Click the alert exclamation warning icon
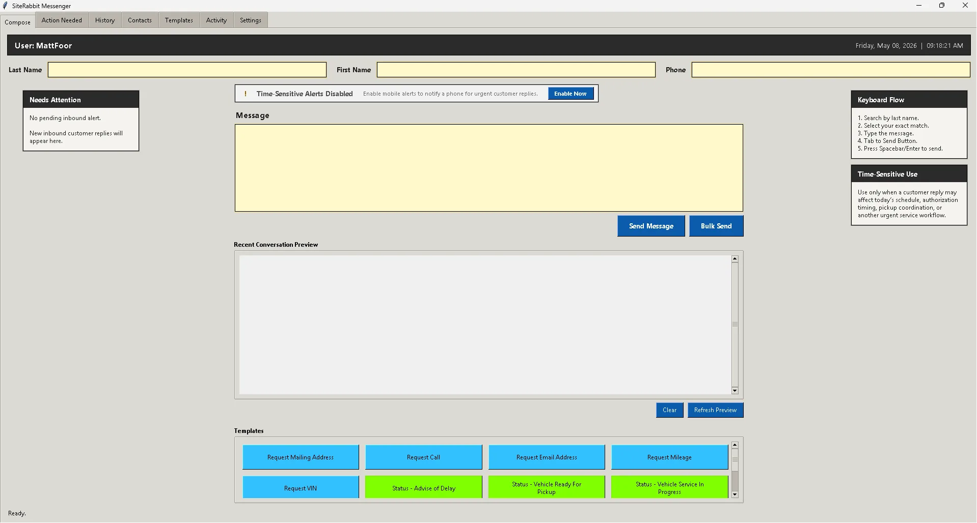Screen dimensions: 977x523 (x=246, y=94)
